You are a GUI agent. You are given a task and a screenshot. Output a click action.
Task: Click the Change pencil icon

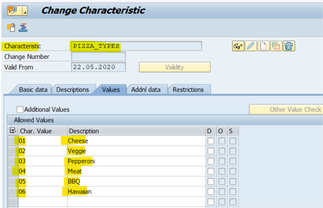251,46
